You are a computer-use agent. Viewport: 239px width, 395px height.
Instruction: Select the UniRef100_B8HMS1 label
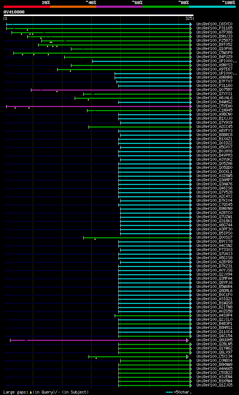point(215,328)
